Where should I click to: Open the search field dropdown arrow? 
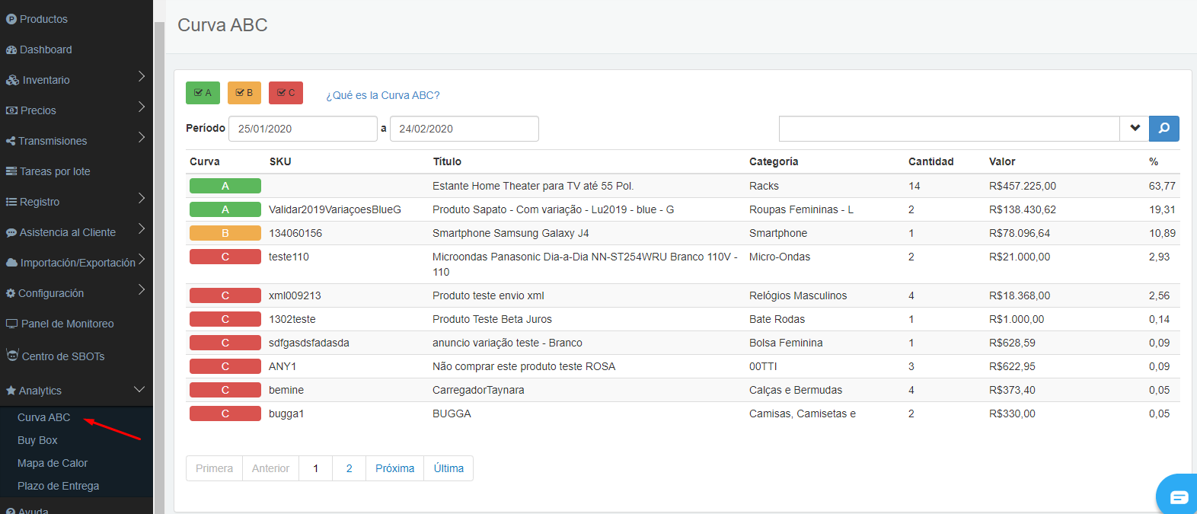tap(1135, 129)
